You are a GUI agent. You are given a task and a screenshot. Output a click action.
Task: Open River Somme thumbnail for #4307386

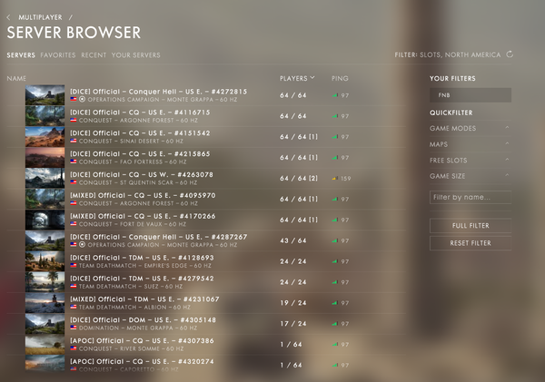point(45,345)
